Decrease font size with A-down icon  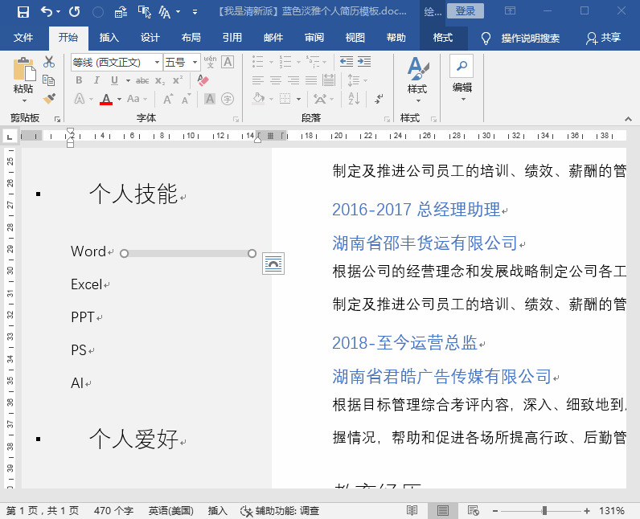tap(186, 99)
